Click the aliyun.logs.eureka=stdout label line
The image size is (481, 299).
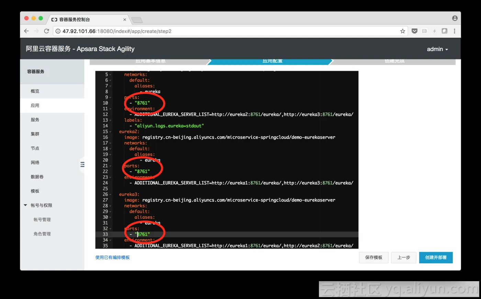(x=169, y=126)
